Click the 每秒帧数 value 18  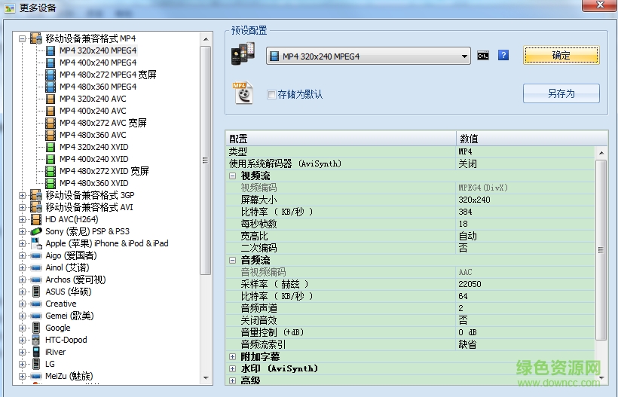click(463, 224)
